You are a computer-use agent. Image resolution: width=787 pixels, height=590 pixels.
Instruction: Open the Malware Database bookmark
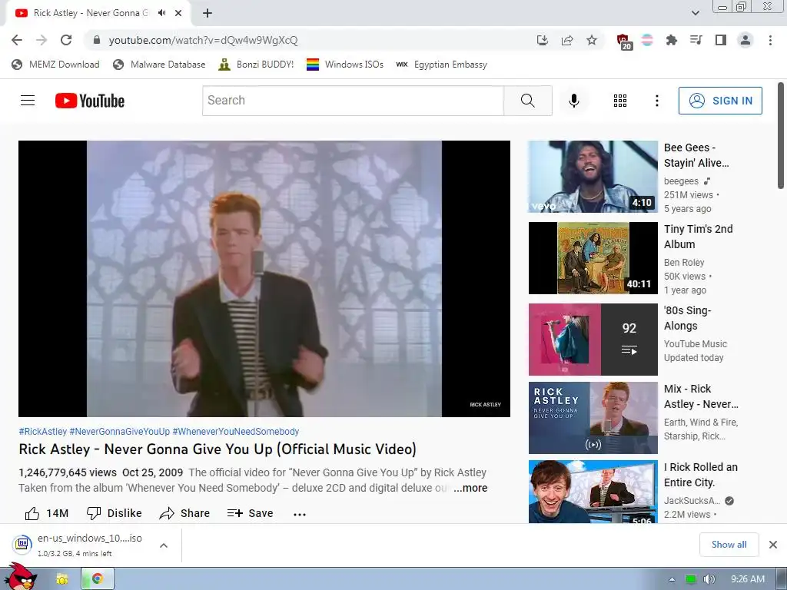[160, 65]
